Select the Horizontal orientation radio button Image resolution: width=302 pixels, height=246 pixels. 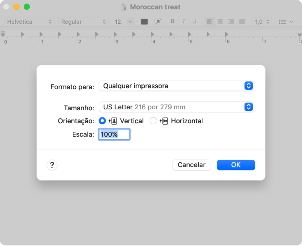[153, 121]
